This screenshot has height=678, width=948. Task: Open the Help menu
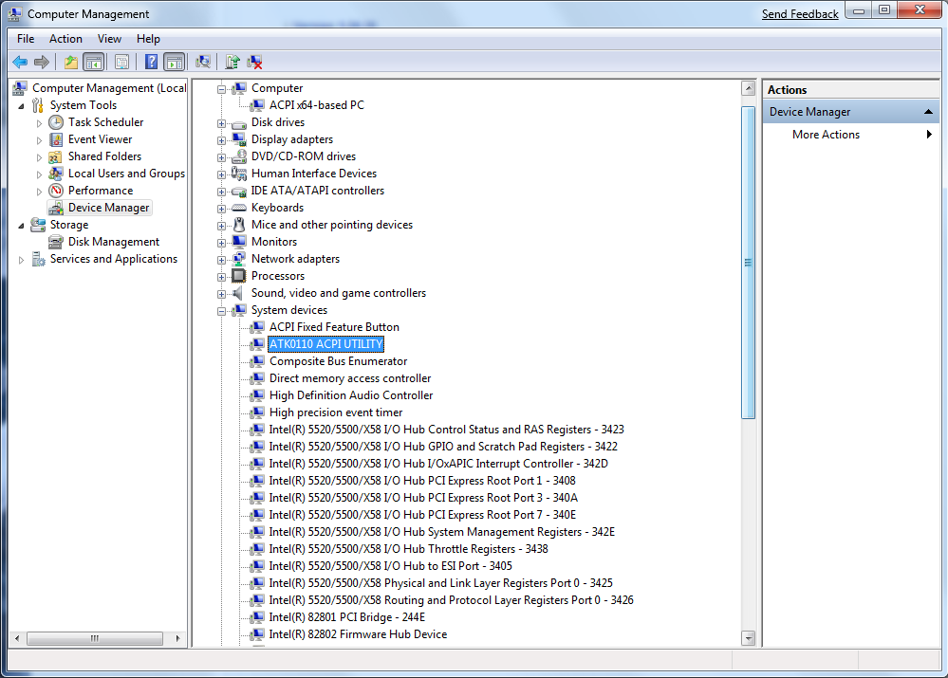[x=148, y=39]
